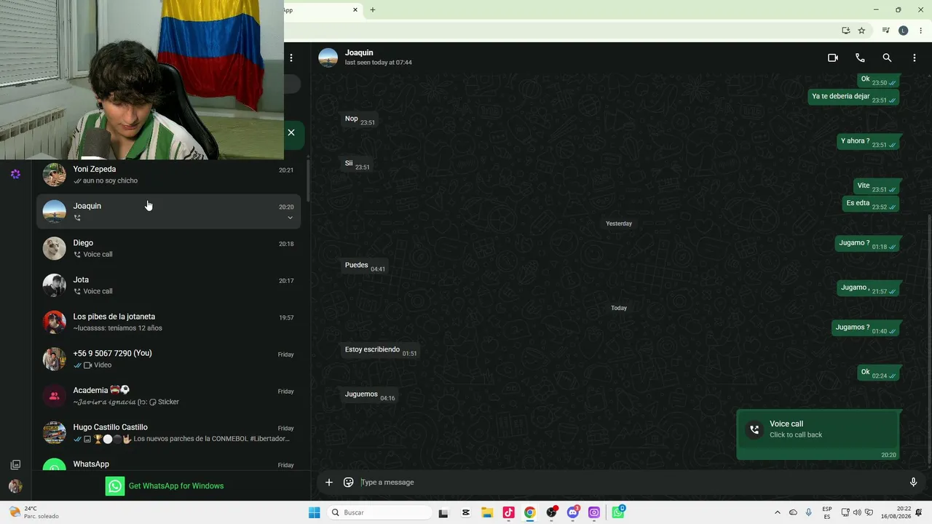Click the plus attach icon

pyautogui.click(x=329, y=482)
